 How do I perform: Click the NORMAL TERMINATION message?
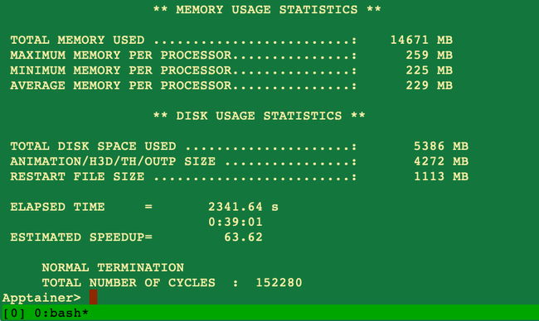[x=113, y=267]
